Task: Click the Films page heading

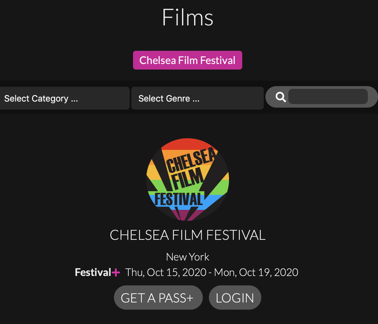Action: tap(187, 17)
